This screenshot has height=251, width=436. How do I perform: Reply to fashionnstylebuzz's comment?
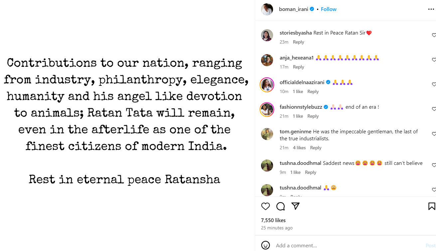[313, 116]
